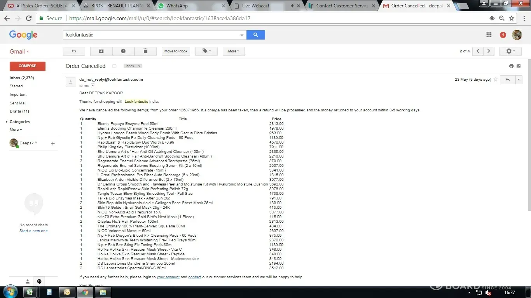Click the Google logo
This screenshot has height=298, width=531.
[x=23, y=35]
